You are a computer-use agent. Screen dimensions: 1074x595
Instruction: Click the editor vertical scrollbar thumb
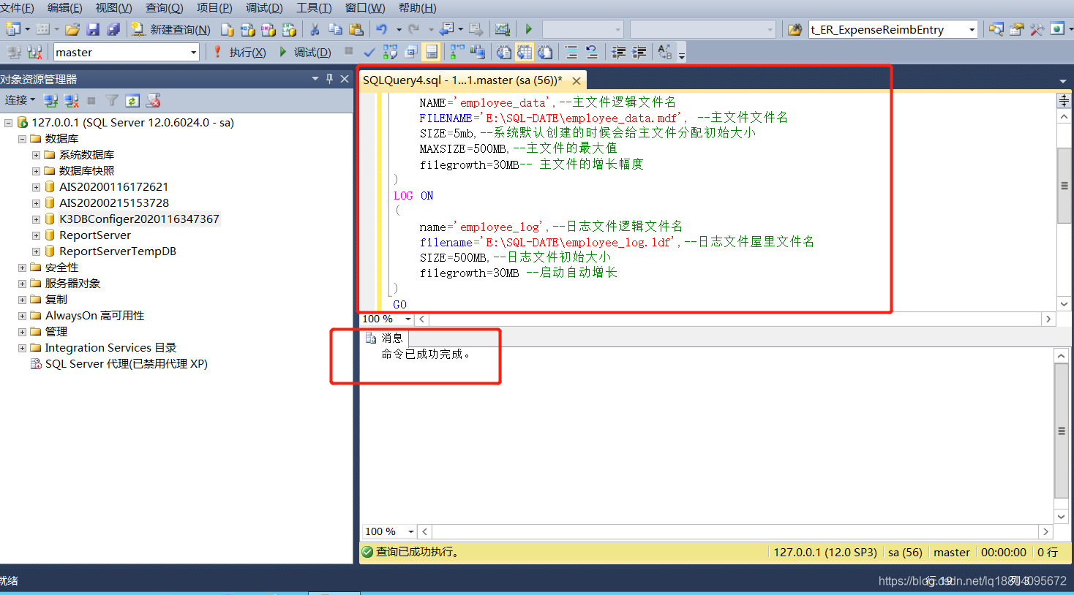(x=1064, y=186)
